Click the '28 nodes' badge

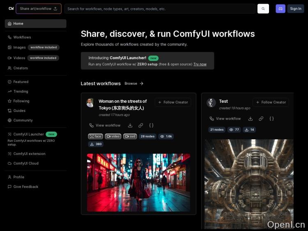pyautogui.click(x=147, y=136)
